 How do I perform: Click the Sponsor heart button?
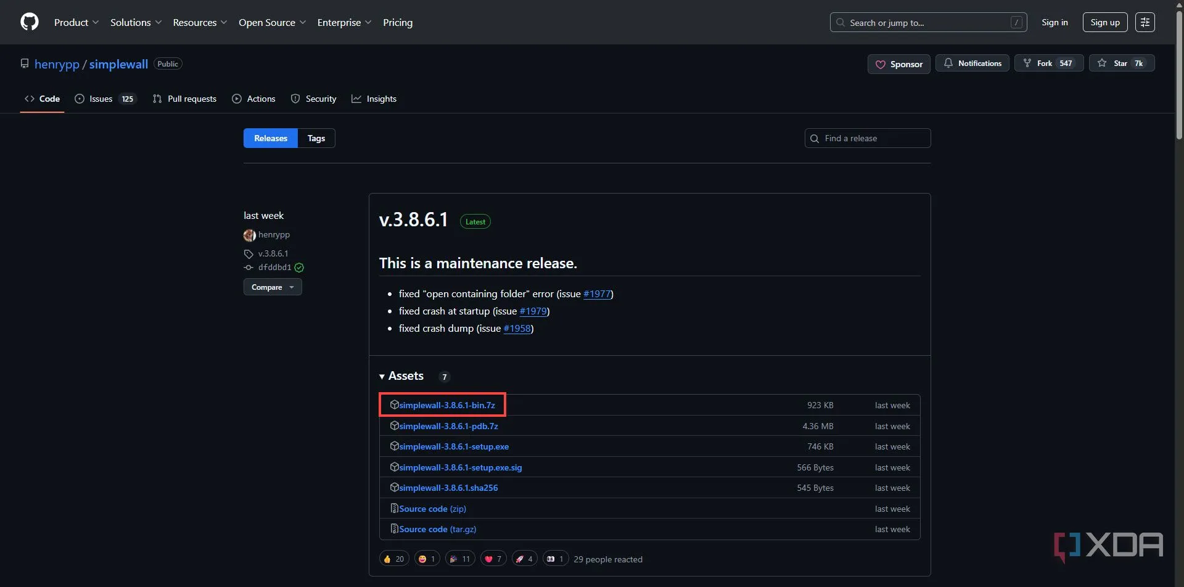pyautogui.click(x=899, y=64)
